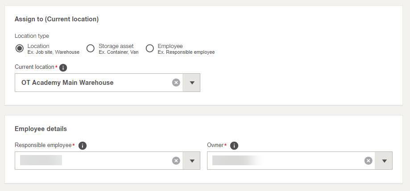Click the Assign to (Current location) heading
Image resolution: width=410 pixels, height=191 pixels.
[x=57, y=19]
